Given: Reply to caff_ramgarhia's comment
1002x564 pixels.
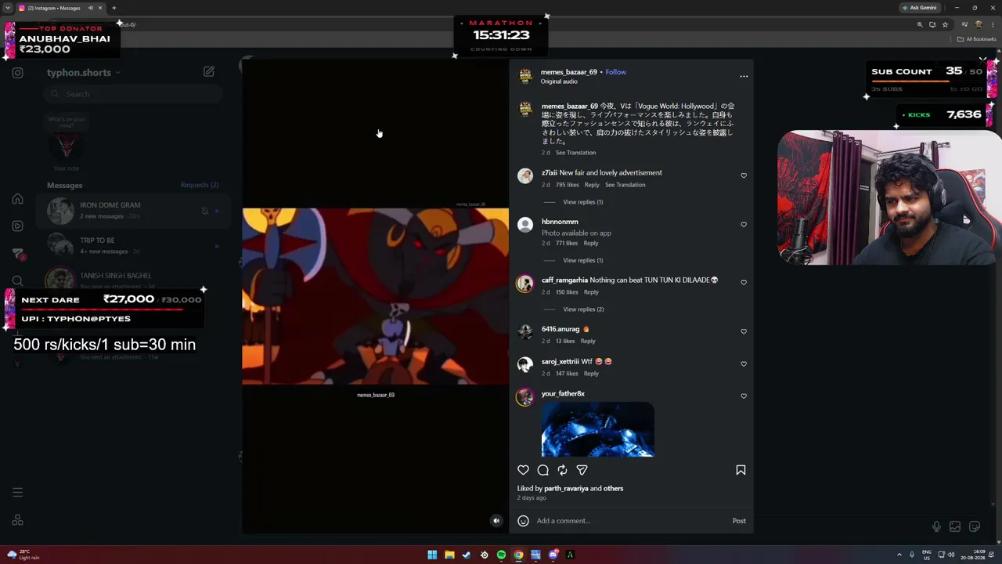Looking at the screenshot, I should pos(591,292).
